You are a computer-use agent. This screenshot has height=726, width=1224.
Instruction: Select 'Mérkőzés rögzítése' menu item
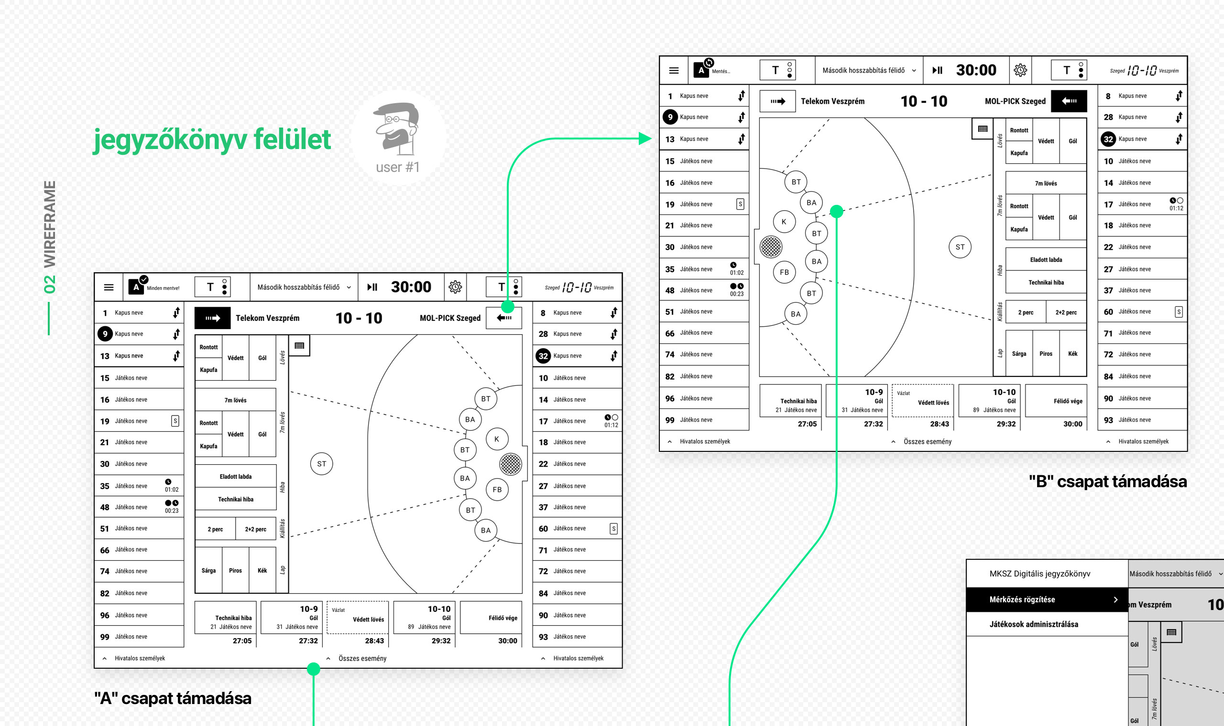click(x=1047, y=600)
